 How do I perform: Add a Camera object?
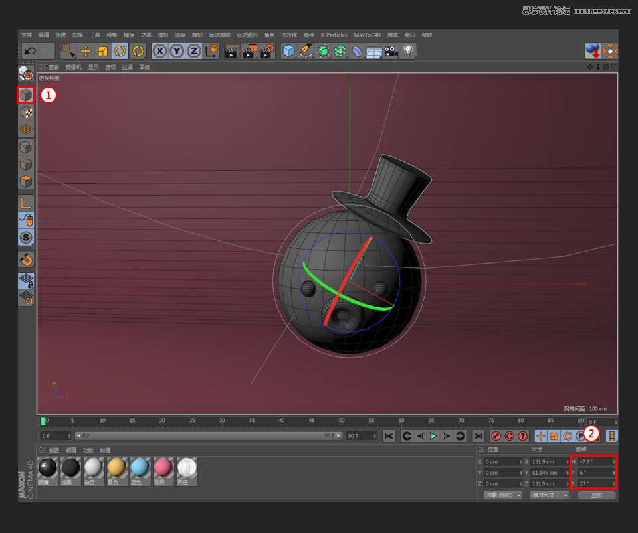coord(391,51)
